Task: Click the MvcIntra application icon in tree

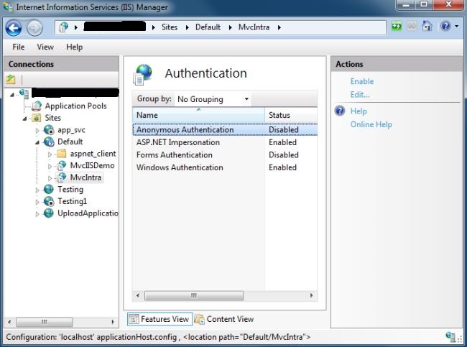Action: point(61,177)
